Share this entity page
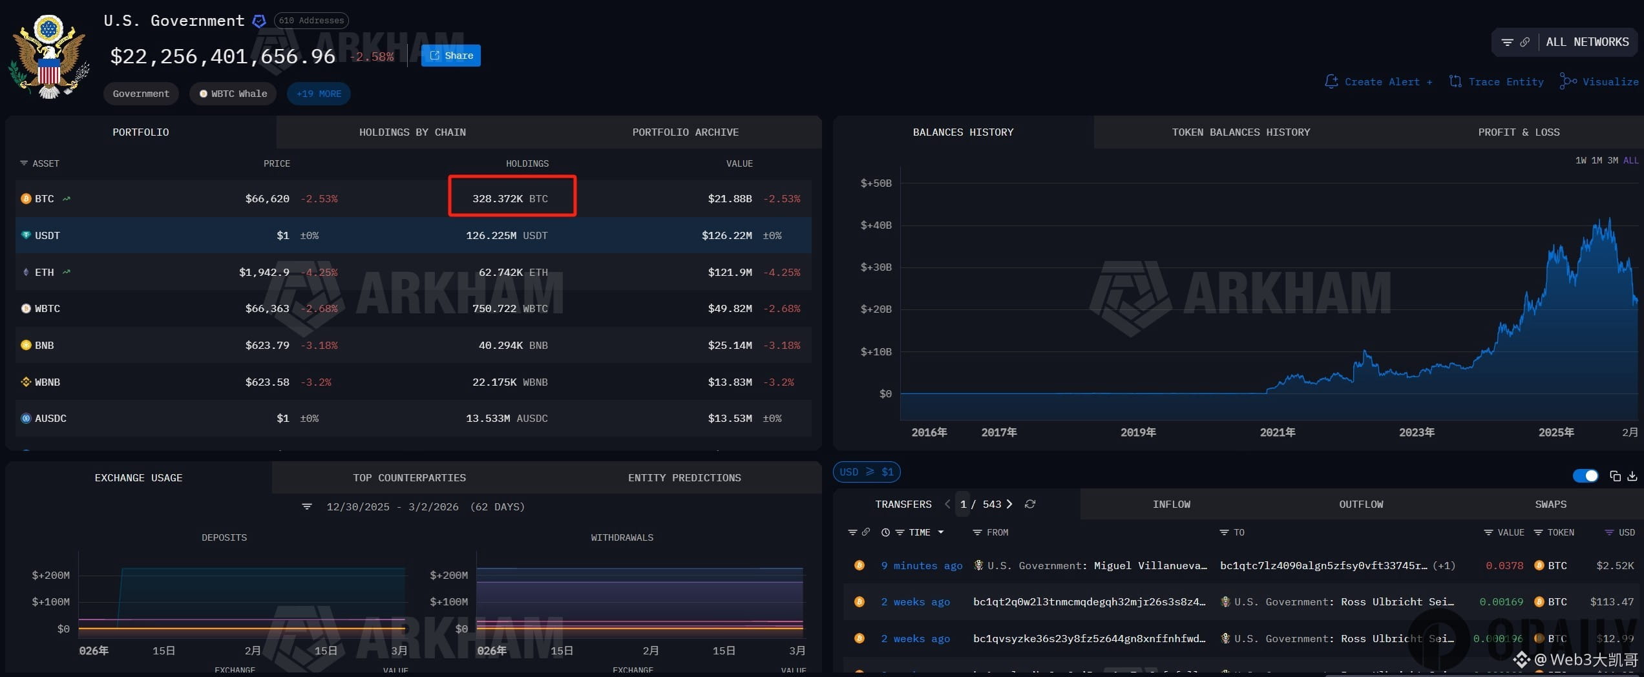 [x=451, y=56]
